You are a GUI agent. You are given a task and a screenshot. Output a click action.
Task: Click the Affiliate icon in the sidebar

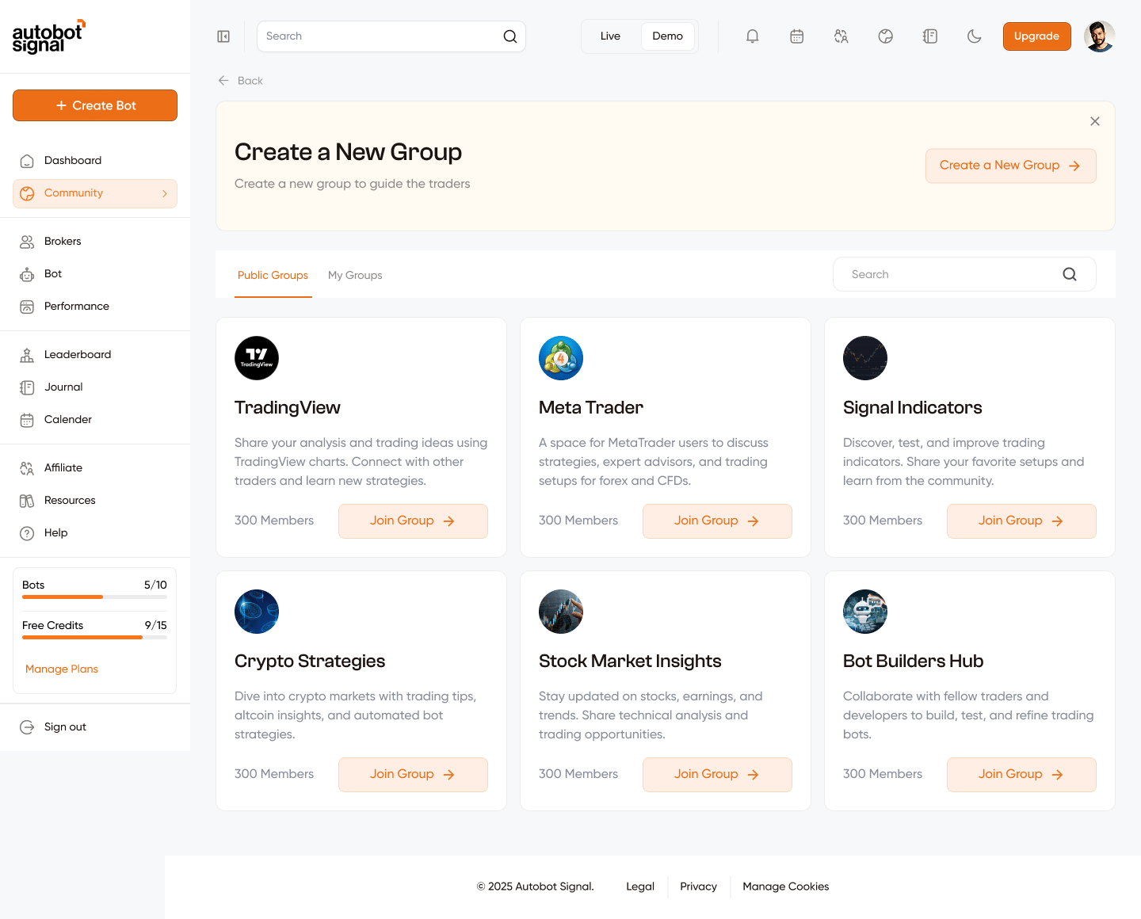pyautogui.click(x=27, y=468)
